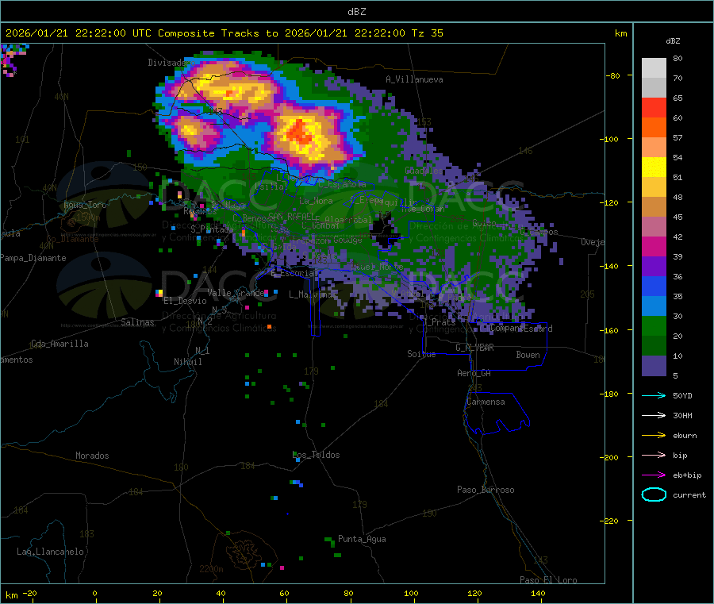Image resolution: width=714 pixels, height=604 pixels.
Task: Click the '-200' tick on right axis
Action: tap(611, 457)
